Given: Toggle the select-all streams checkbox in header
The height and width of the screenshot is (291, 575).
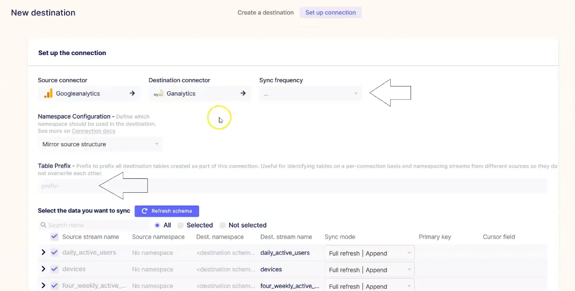Looking at the screenshot, I should point(54,237).
